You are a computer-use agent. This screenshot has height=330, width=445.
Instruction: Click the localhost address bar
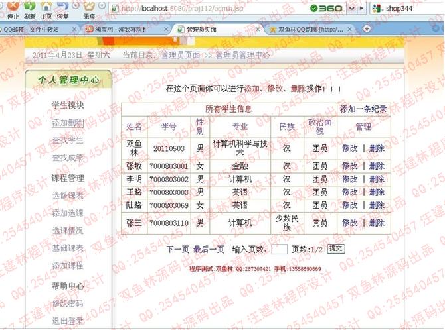click(207, 8)
